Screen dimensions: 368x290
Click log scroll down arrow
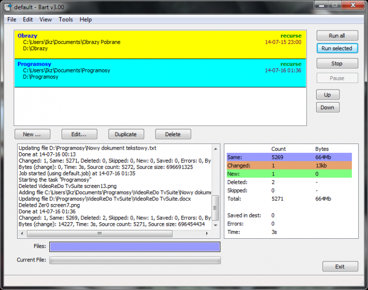216,225
